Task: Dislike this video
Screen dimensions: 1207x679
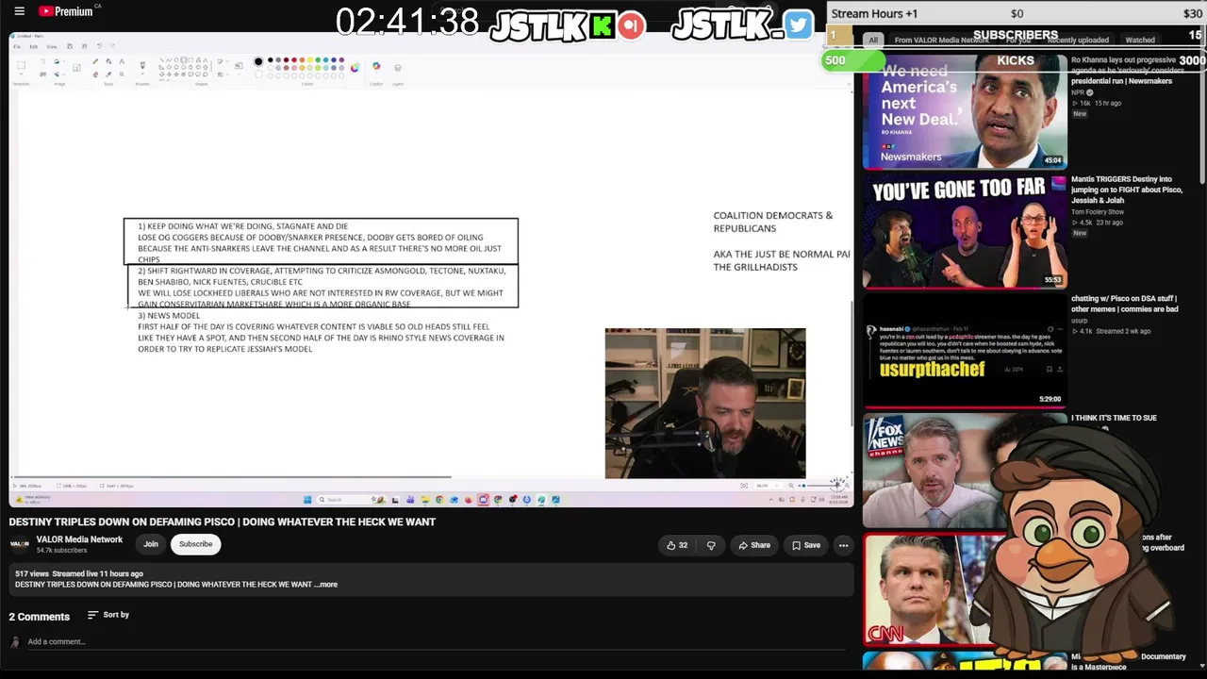Action: point(711,545)
